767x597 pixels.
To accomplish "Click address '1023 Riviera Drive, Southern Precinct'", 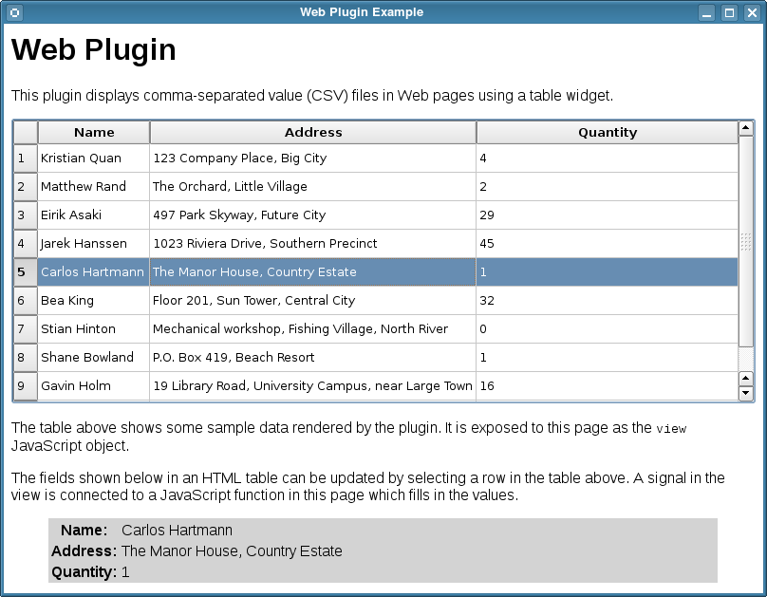I will 313,243.
